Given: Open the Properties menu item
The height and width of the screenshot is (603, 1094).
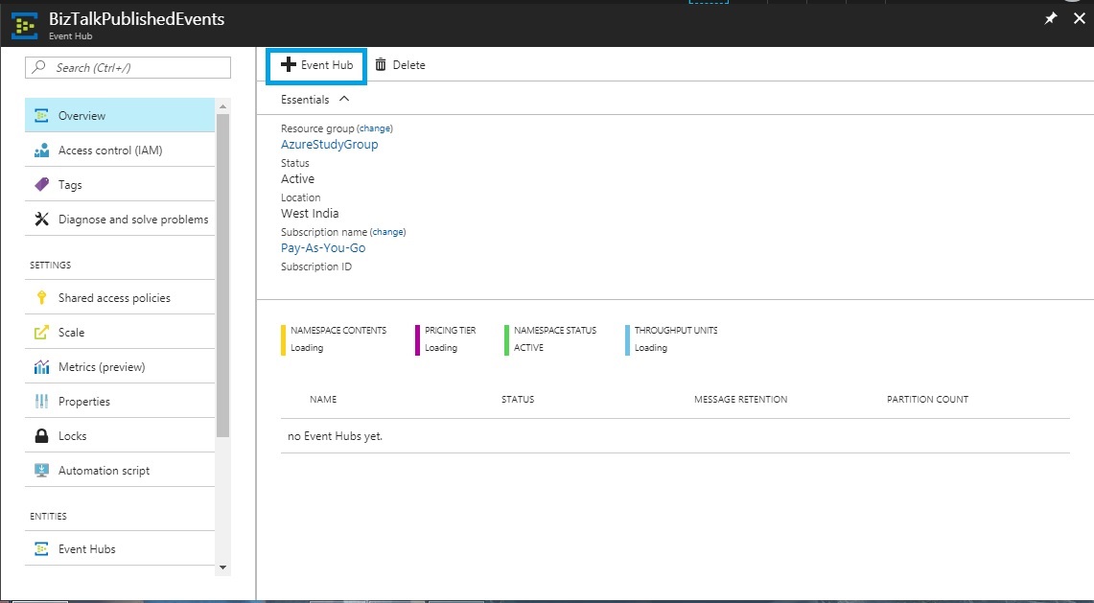Looking at the screenshot, I should tap(120, 402).
